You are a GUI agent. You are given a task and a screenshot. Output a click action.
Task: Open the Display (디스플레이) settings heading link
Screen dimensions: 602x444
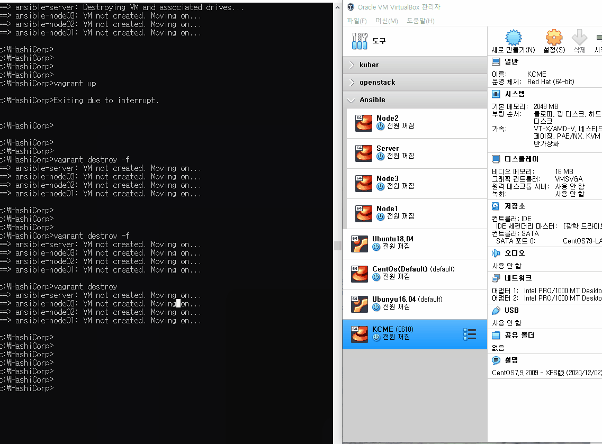tap(522, 159)
